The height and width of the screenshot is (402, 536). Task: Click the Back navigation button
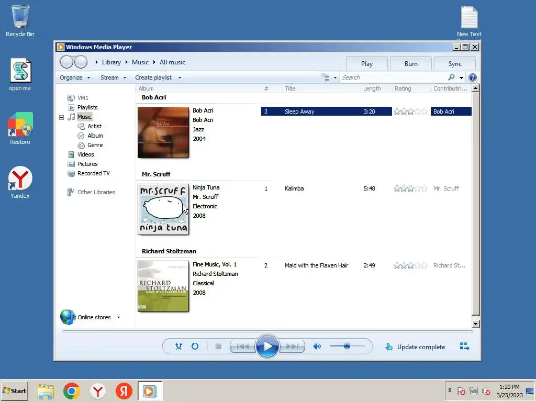[x=66, y=62]
